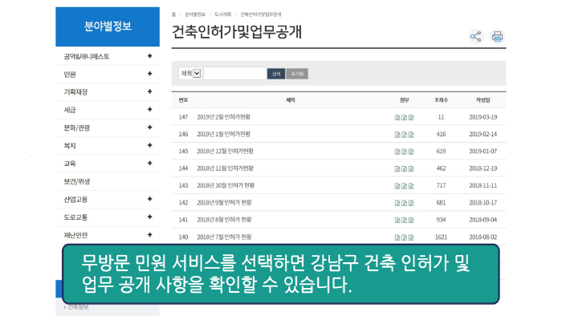Open third attachment icon in row 146
Viewport: 562px width, 316px height.
(411, 135)
